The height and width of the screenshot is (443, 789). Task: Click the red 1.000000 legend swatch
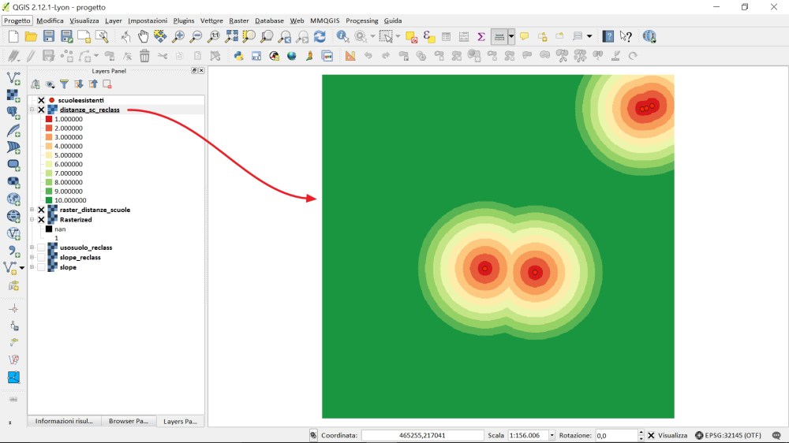click(x=49, y=119)
